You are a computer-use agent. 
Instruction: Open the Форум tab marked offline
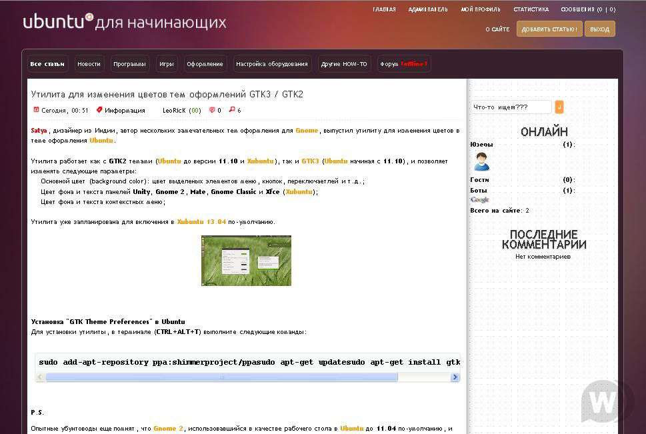(x=404, y=64)
